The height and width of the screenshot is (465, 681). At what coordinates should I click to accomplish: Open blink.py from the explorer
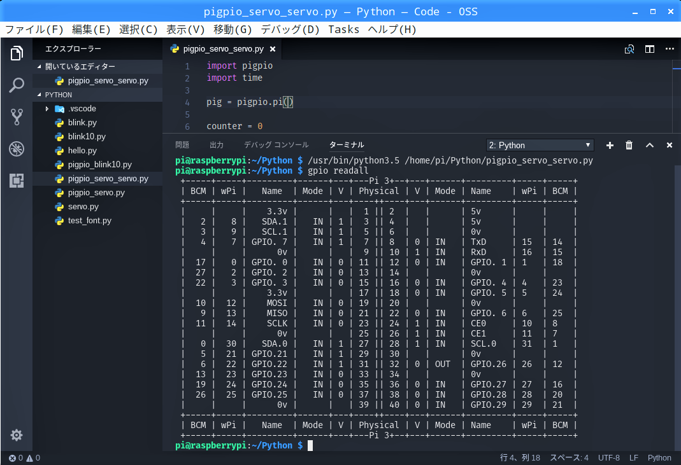coord(97,122)
